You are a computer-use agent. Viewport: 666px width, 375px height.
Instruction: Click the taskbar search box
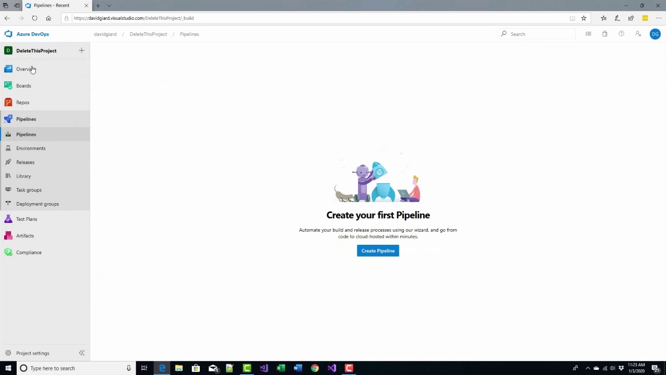[x=75, y=368]
